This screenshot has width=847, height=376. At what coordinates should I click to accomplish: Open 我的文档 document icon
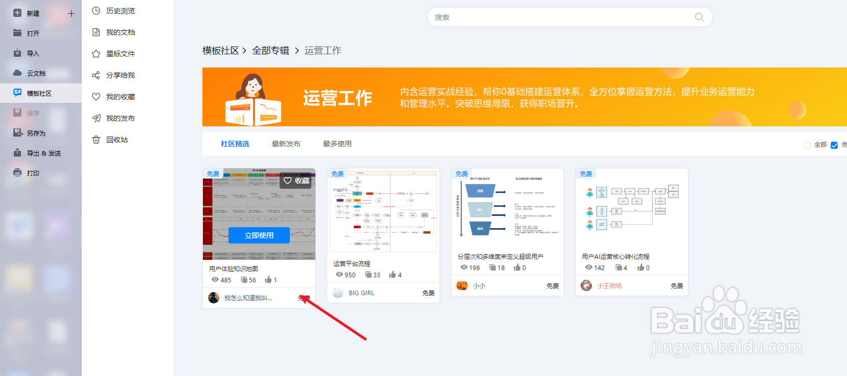(x=96, y=32)
